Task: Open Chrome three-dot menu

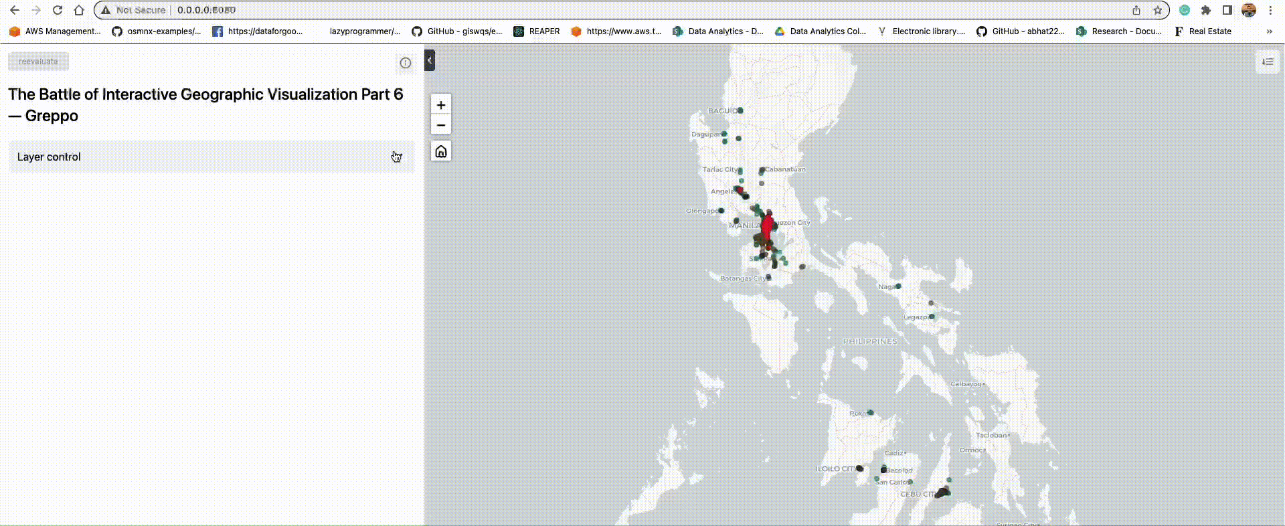Action: tap(1270, 10)
